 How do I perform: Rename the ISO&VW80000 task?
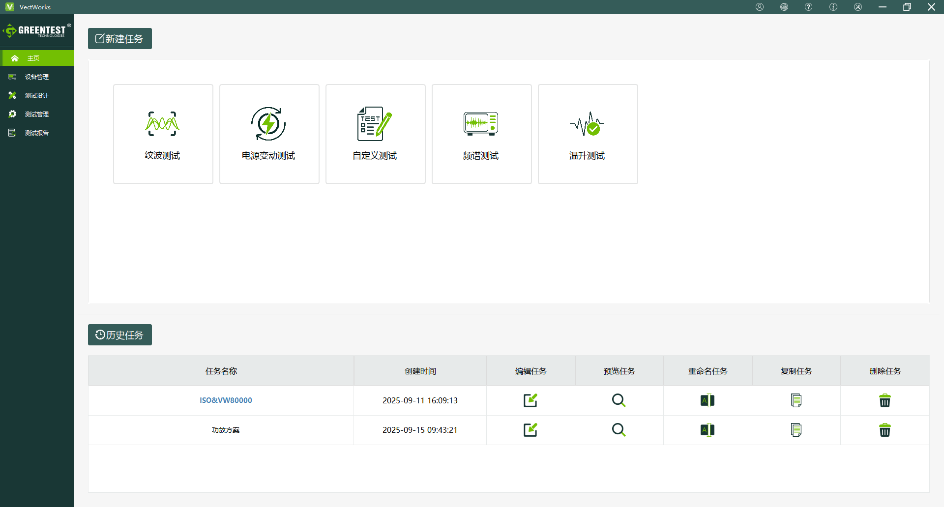coord(707,400)
